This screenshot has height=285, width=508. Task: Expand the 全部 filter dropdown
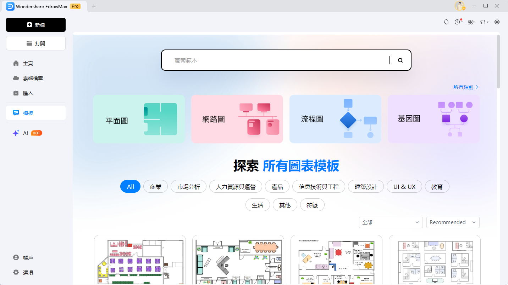pos(391,222)
